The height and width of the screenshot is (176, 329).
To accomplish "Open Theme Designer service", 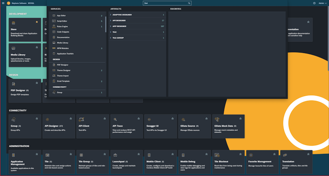I will (77, 70).
